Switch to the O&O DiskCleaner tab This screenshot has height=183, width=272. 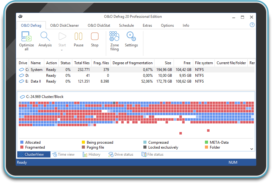click(x=65, y=25)
